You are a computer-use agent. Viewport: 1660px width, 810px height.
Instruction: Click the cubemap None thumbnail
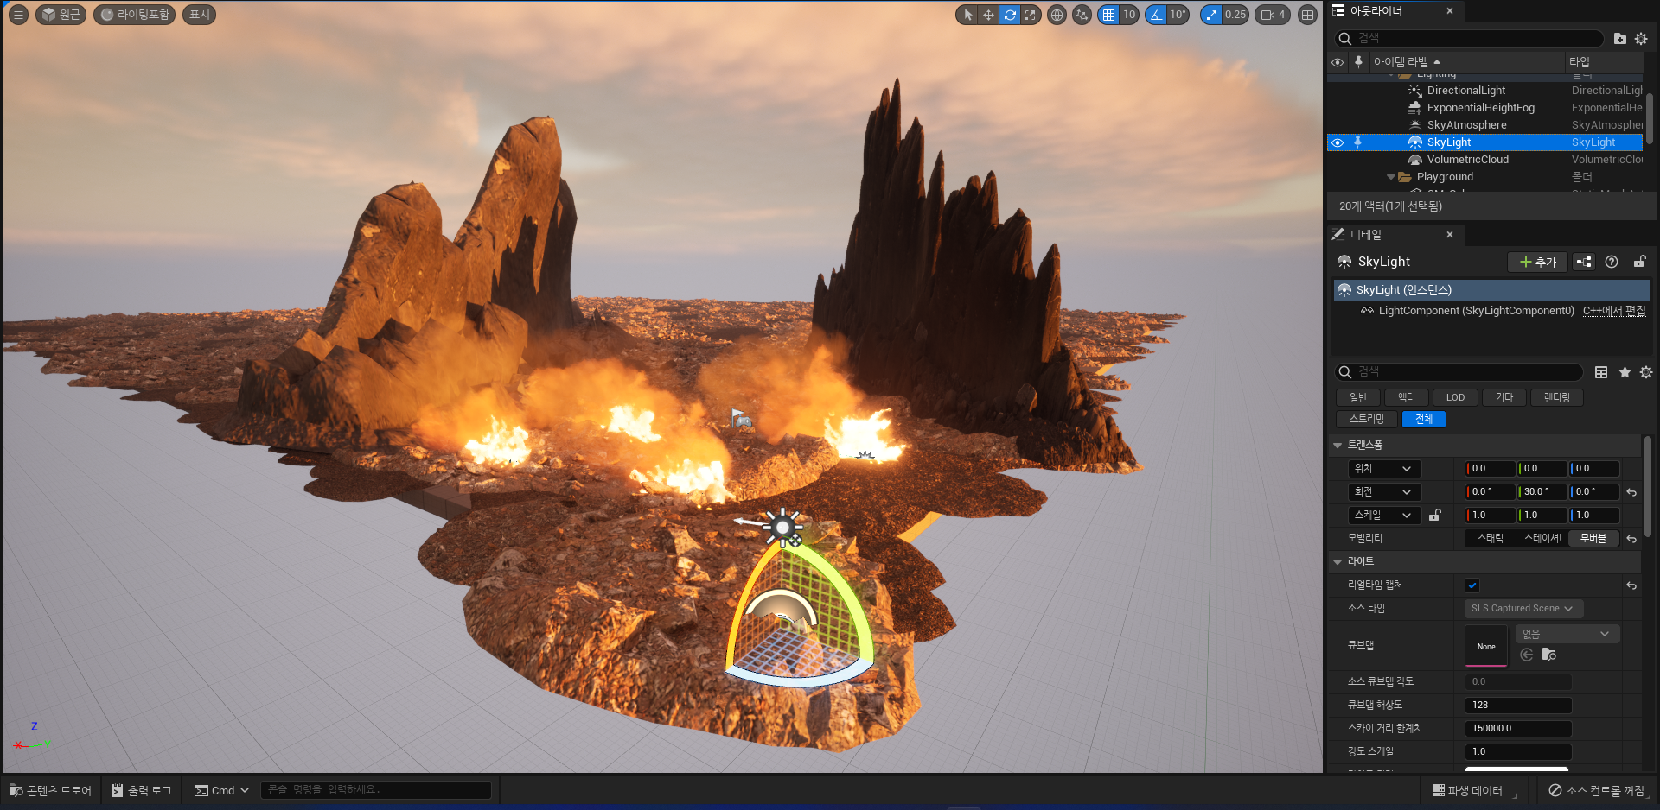point(1486,646)
